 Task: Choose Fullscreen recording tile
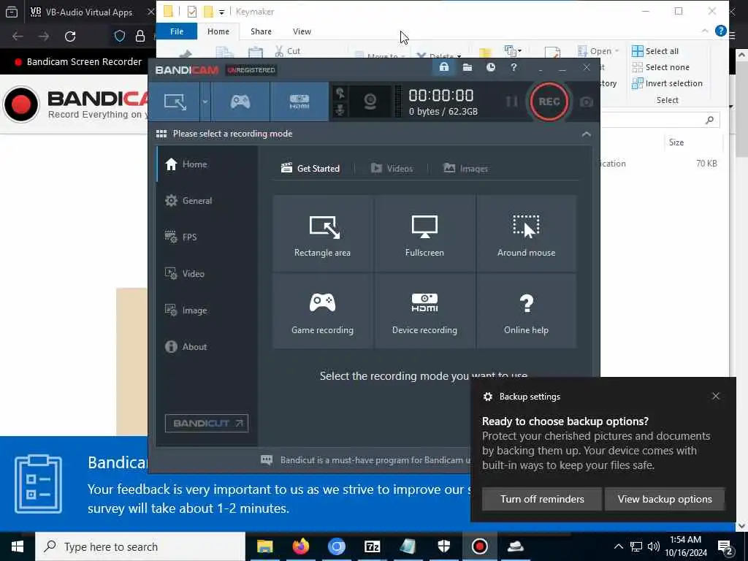click(x=424, y=233)
